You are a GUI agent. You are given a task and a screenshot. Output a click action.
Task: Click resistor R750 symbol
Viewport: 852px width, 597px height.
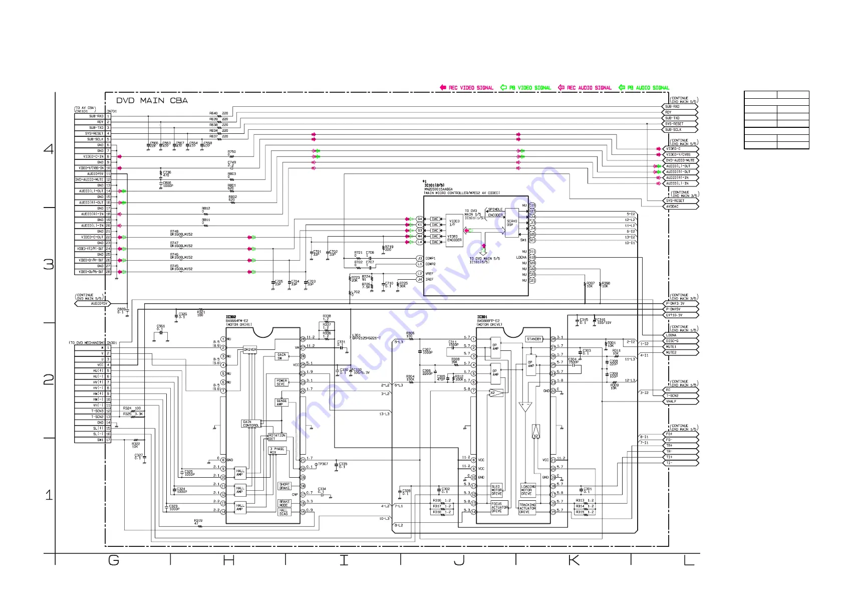click(231, 156)
